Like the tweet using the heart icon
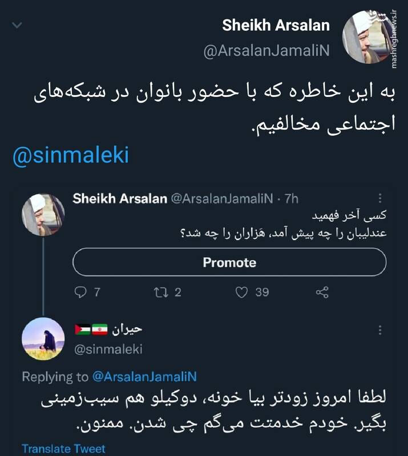The height and width of the screenshot is (456, 408). point(243,292)
